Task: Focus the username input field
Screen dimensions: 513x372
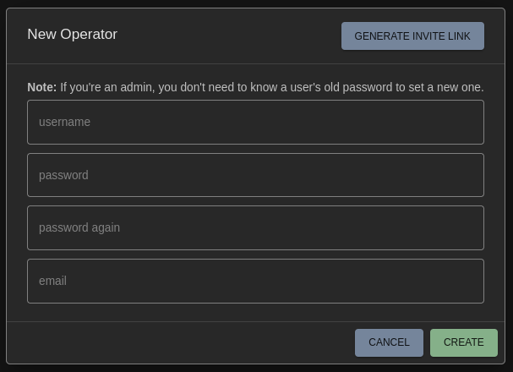Action: (255, 122)
